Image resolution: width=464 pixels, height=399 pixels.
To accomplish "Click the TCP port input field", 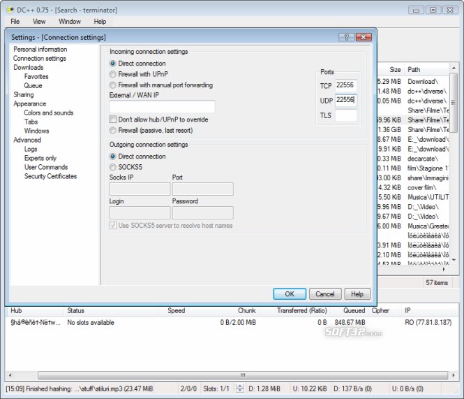I will coord(345,85).
